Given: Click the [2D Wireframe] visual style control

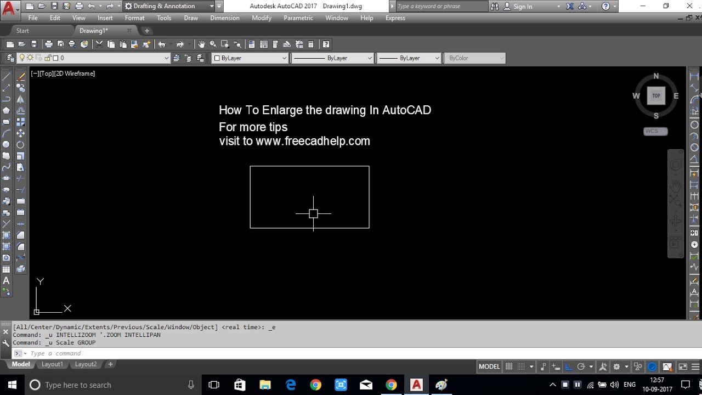Looking at the screenshot, I should click(x=75, y=74).
